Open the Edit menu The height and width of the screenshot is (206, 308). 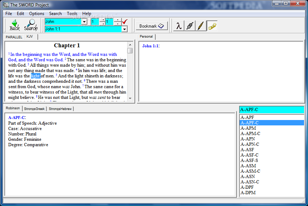[x=20, y=14]
